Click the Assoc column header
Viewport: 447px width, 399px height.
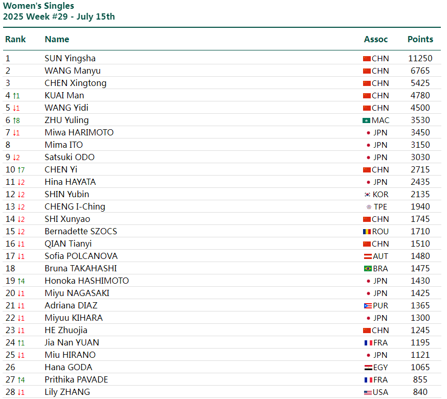376,39
